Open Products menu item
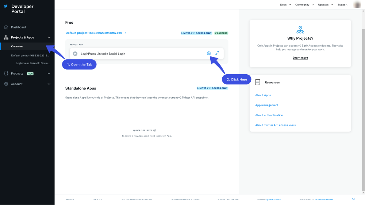This screenshot has width=365, height=205. coord(17,74)
